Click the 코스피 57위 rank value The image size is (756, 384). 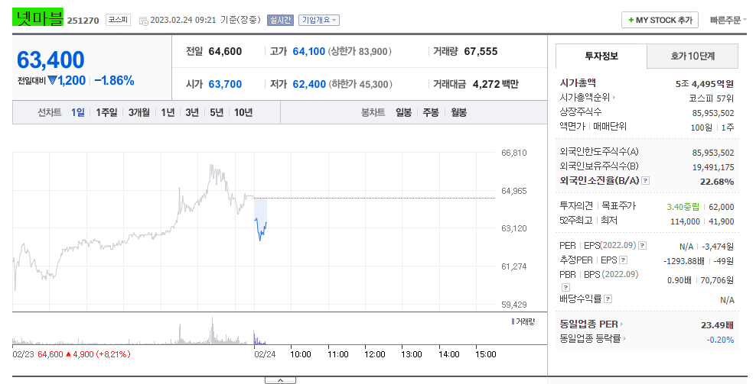click(x=711, y=98)
